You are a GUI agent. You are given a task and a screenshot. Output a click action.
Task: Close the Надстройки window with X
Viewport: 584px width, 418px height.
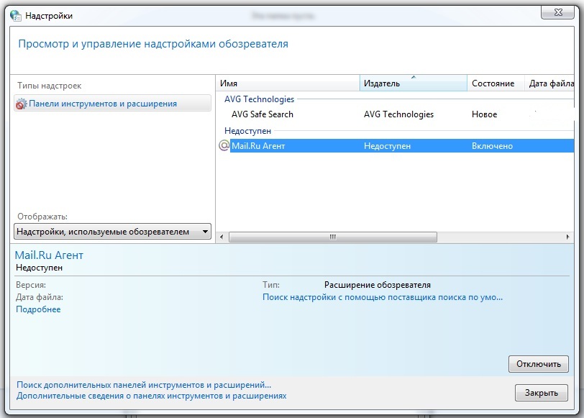(x=557, y=12)
